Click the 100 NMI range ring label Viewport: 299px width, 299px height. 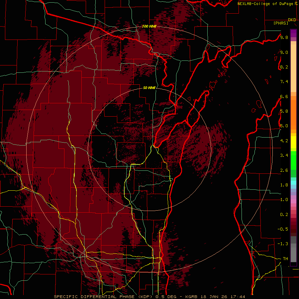click(149, 26)
